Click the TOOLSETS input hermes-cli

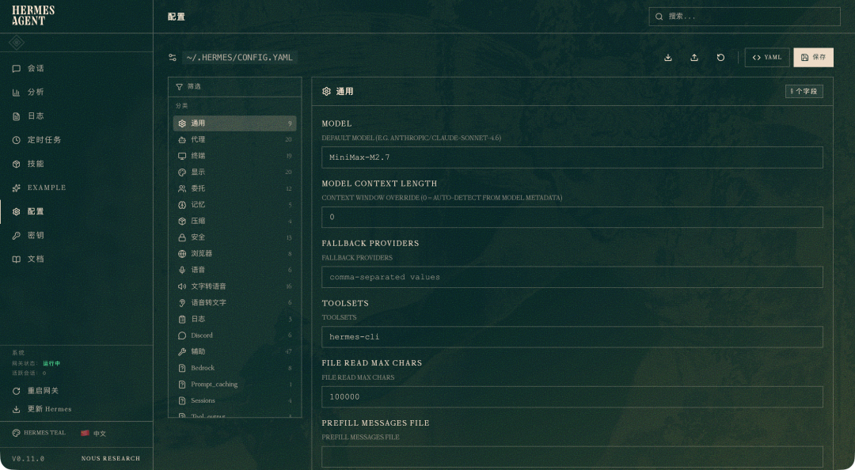572,337
